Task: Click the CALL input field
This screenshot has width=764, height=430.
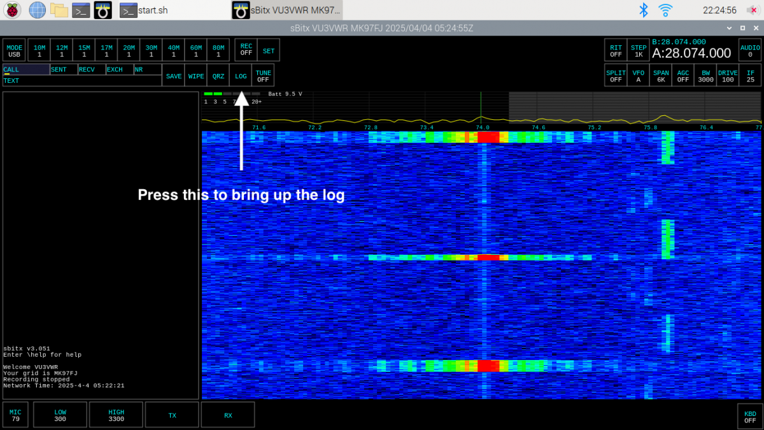Action: coord(26,70)
